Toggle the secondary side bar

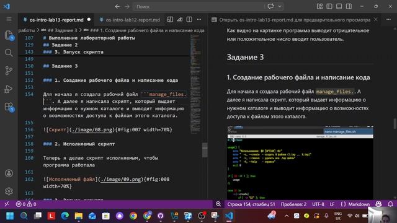pos(349,7)
